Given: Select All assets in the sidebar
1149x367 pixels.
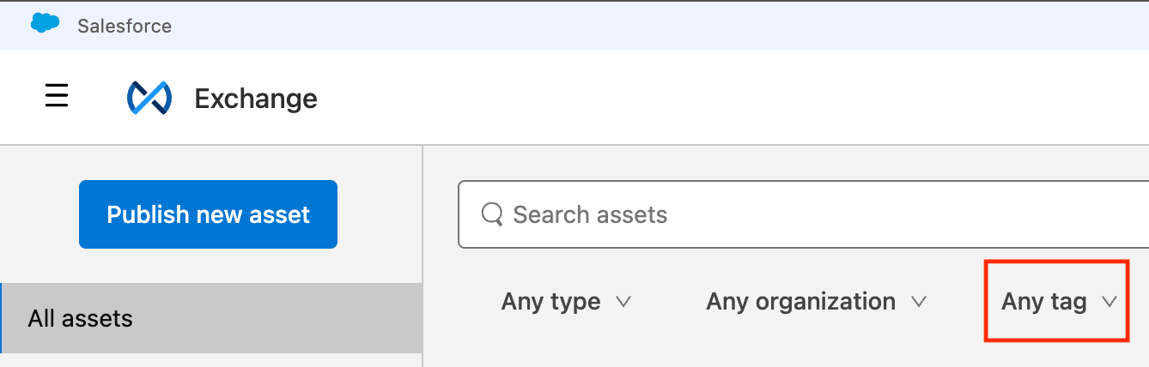Looking at the screenshot, I should 81,319.
